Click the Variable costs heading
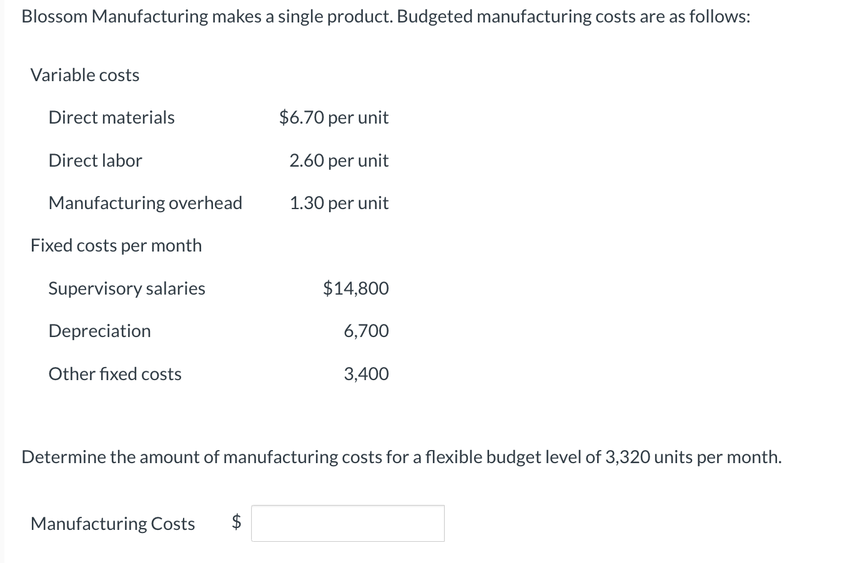 click(x=84, y=74)
